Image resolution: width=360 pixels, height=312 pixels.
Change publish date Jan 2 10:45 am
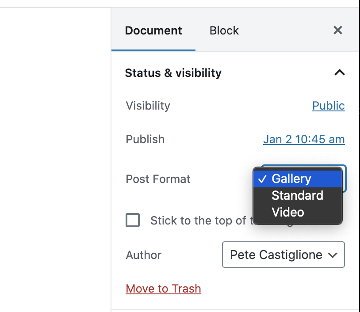[x=304, y=139]
